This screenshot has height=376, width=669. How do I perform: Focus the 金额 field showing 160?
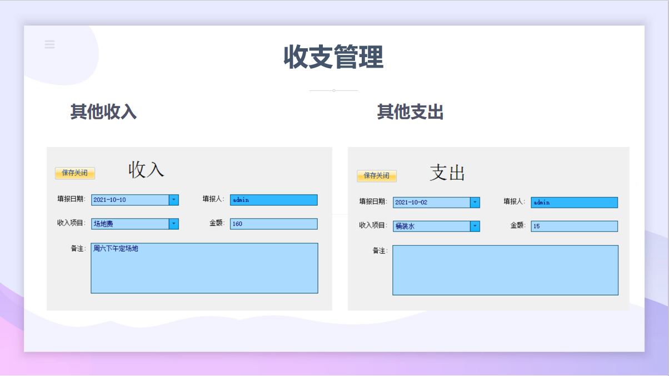pyautogui.click(x=273, y=223)
